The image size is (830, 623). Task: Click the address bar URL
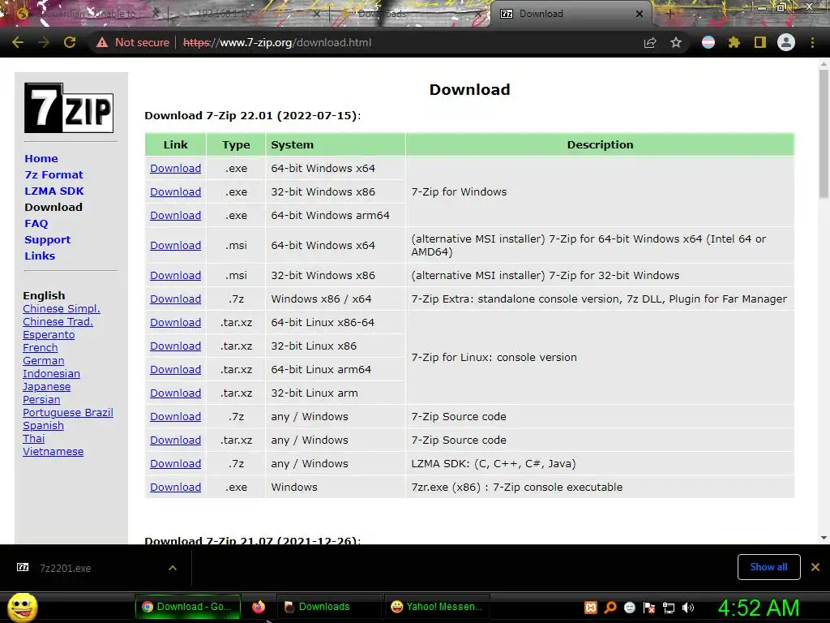[277, 42]
